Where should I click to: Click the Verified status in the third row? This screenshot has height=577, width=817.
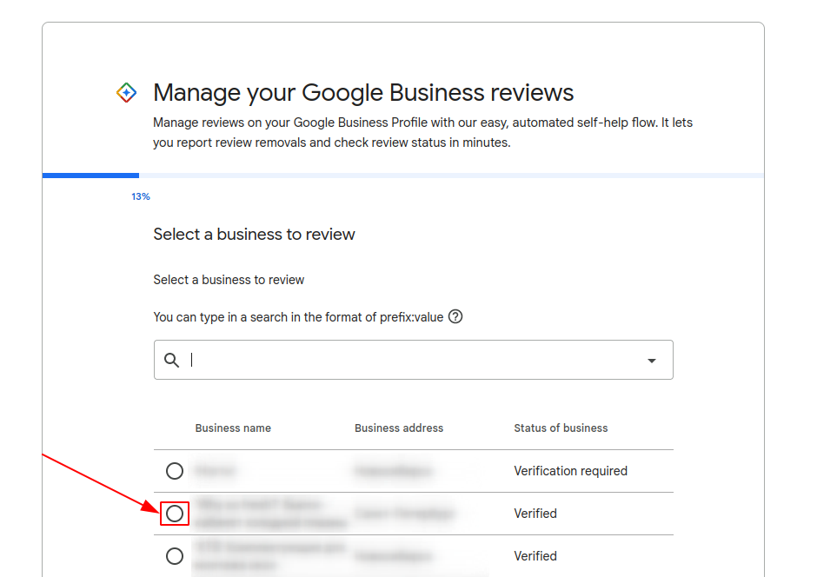(535, 556)
